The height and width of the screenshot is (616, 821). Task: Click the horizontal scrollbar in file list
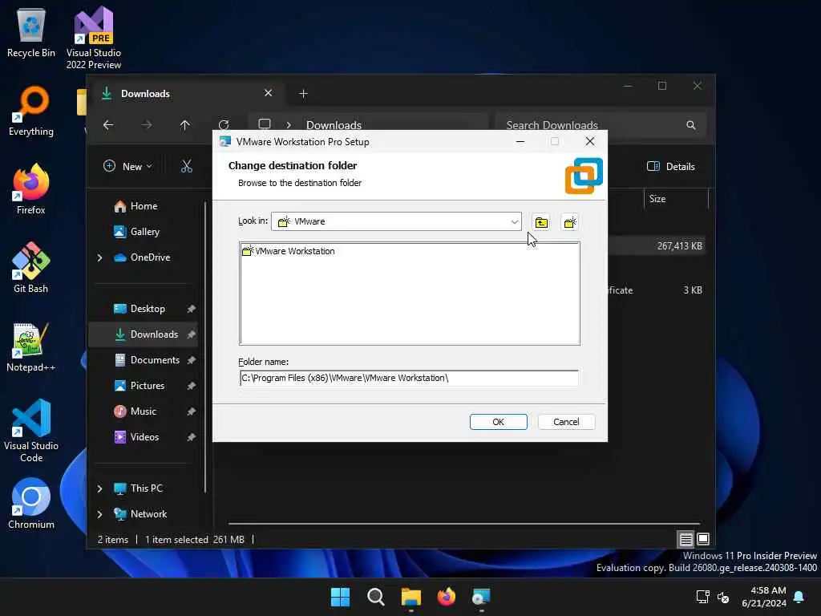click(464, 523)
